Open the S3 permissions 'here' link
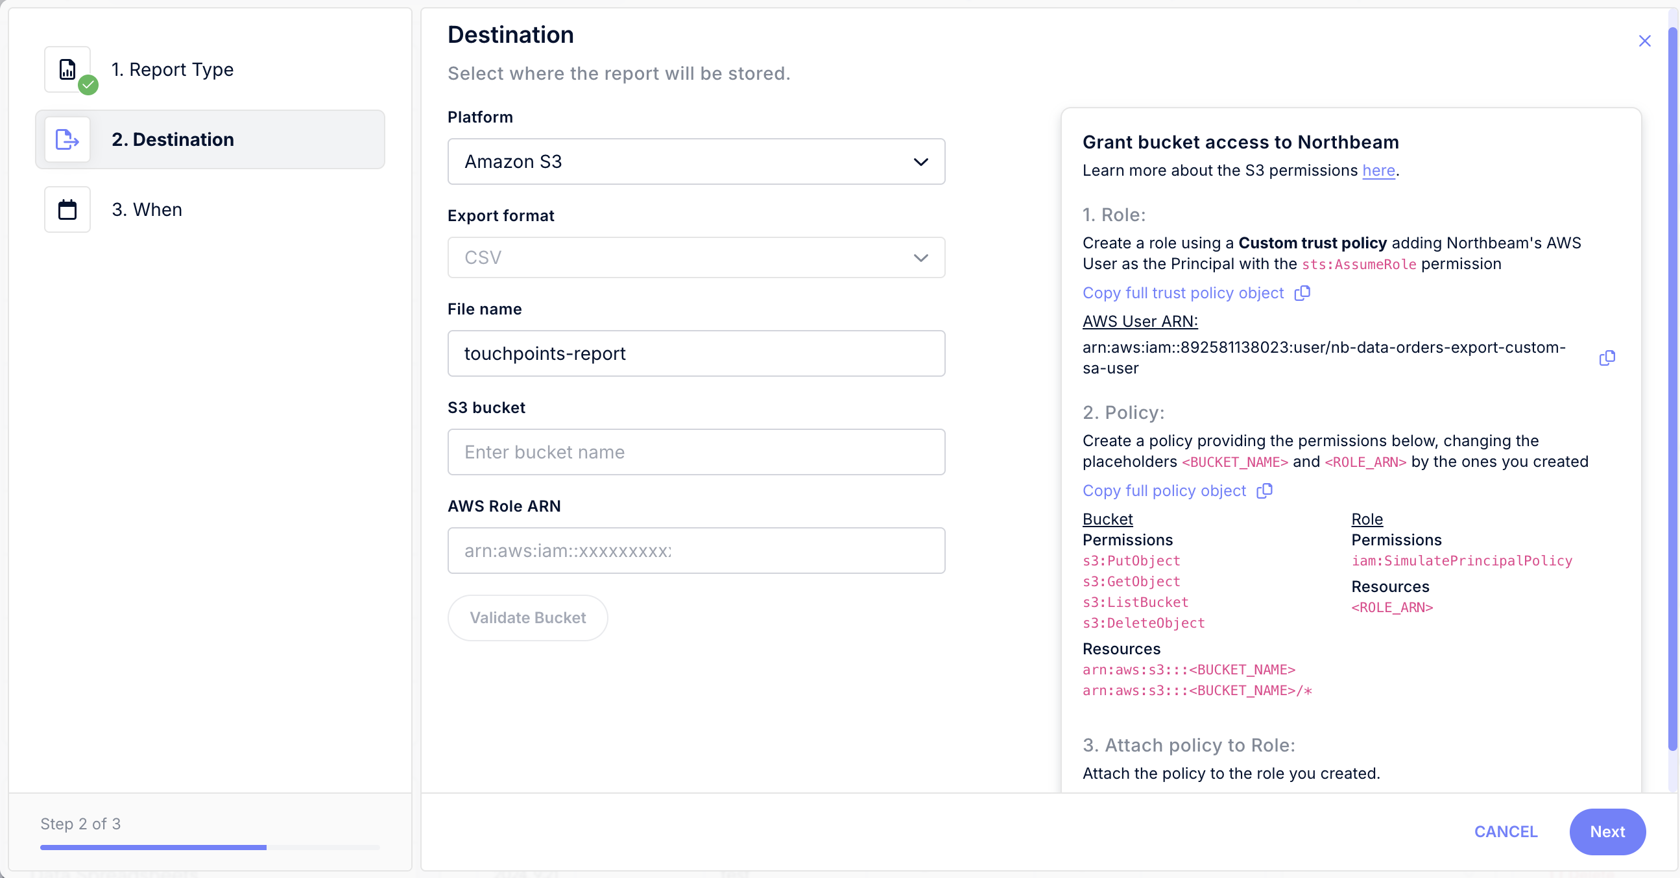1680x878 pixels. click(1378, 171)
